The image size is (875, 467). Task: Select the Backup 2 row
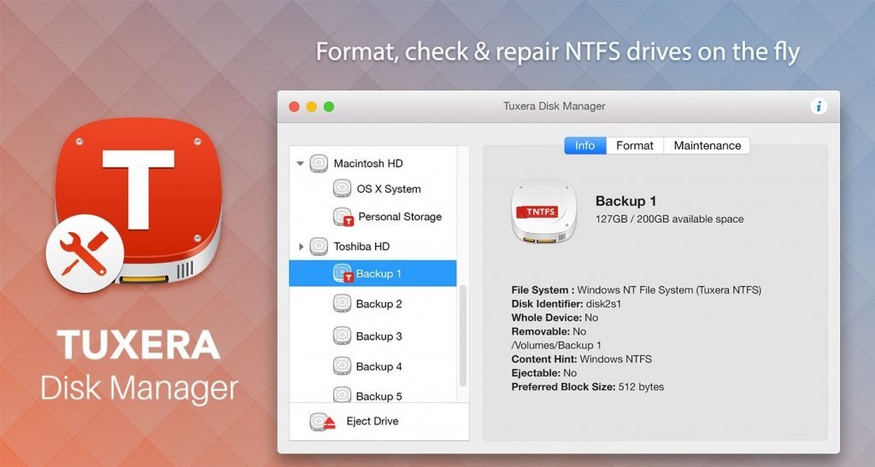(373, 304)
